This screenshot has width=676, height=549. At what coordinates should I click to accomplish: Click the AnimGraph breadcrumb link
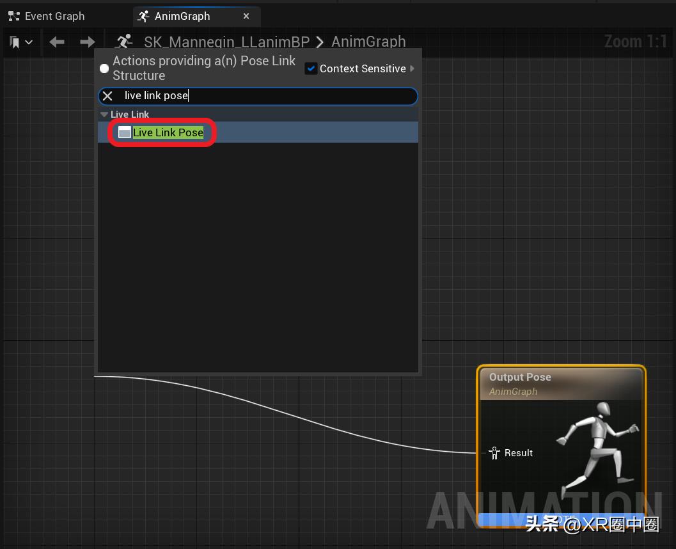(368, 42)
